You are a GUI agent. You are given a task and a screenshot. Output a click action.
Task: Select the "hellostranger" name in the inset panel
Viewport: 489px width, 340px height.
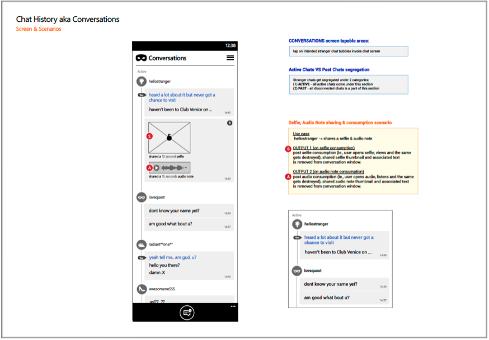(x=316, y=224)
